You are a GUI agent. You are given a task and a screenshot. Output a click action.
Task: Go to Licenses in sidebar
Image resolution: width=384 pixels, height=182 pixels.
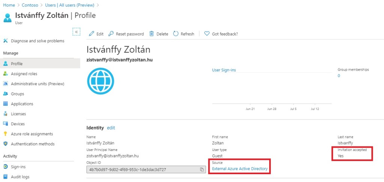(x=18, y=114)
